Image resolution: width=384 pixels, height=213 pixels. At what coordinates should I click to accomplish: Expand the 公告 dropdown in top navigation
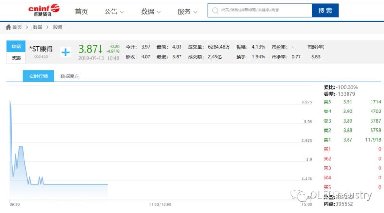pyautogui.click(x=114, y=11)
